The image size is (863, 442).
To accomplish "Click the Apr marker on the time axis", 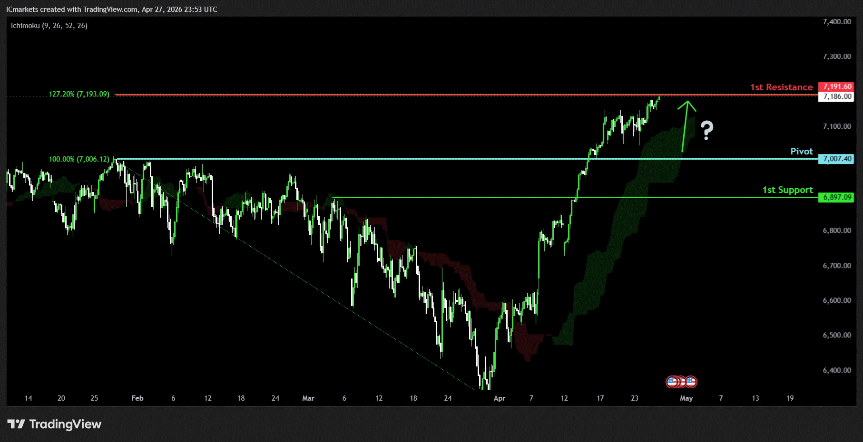I will (499, 398).
